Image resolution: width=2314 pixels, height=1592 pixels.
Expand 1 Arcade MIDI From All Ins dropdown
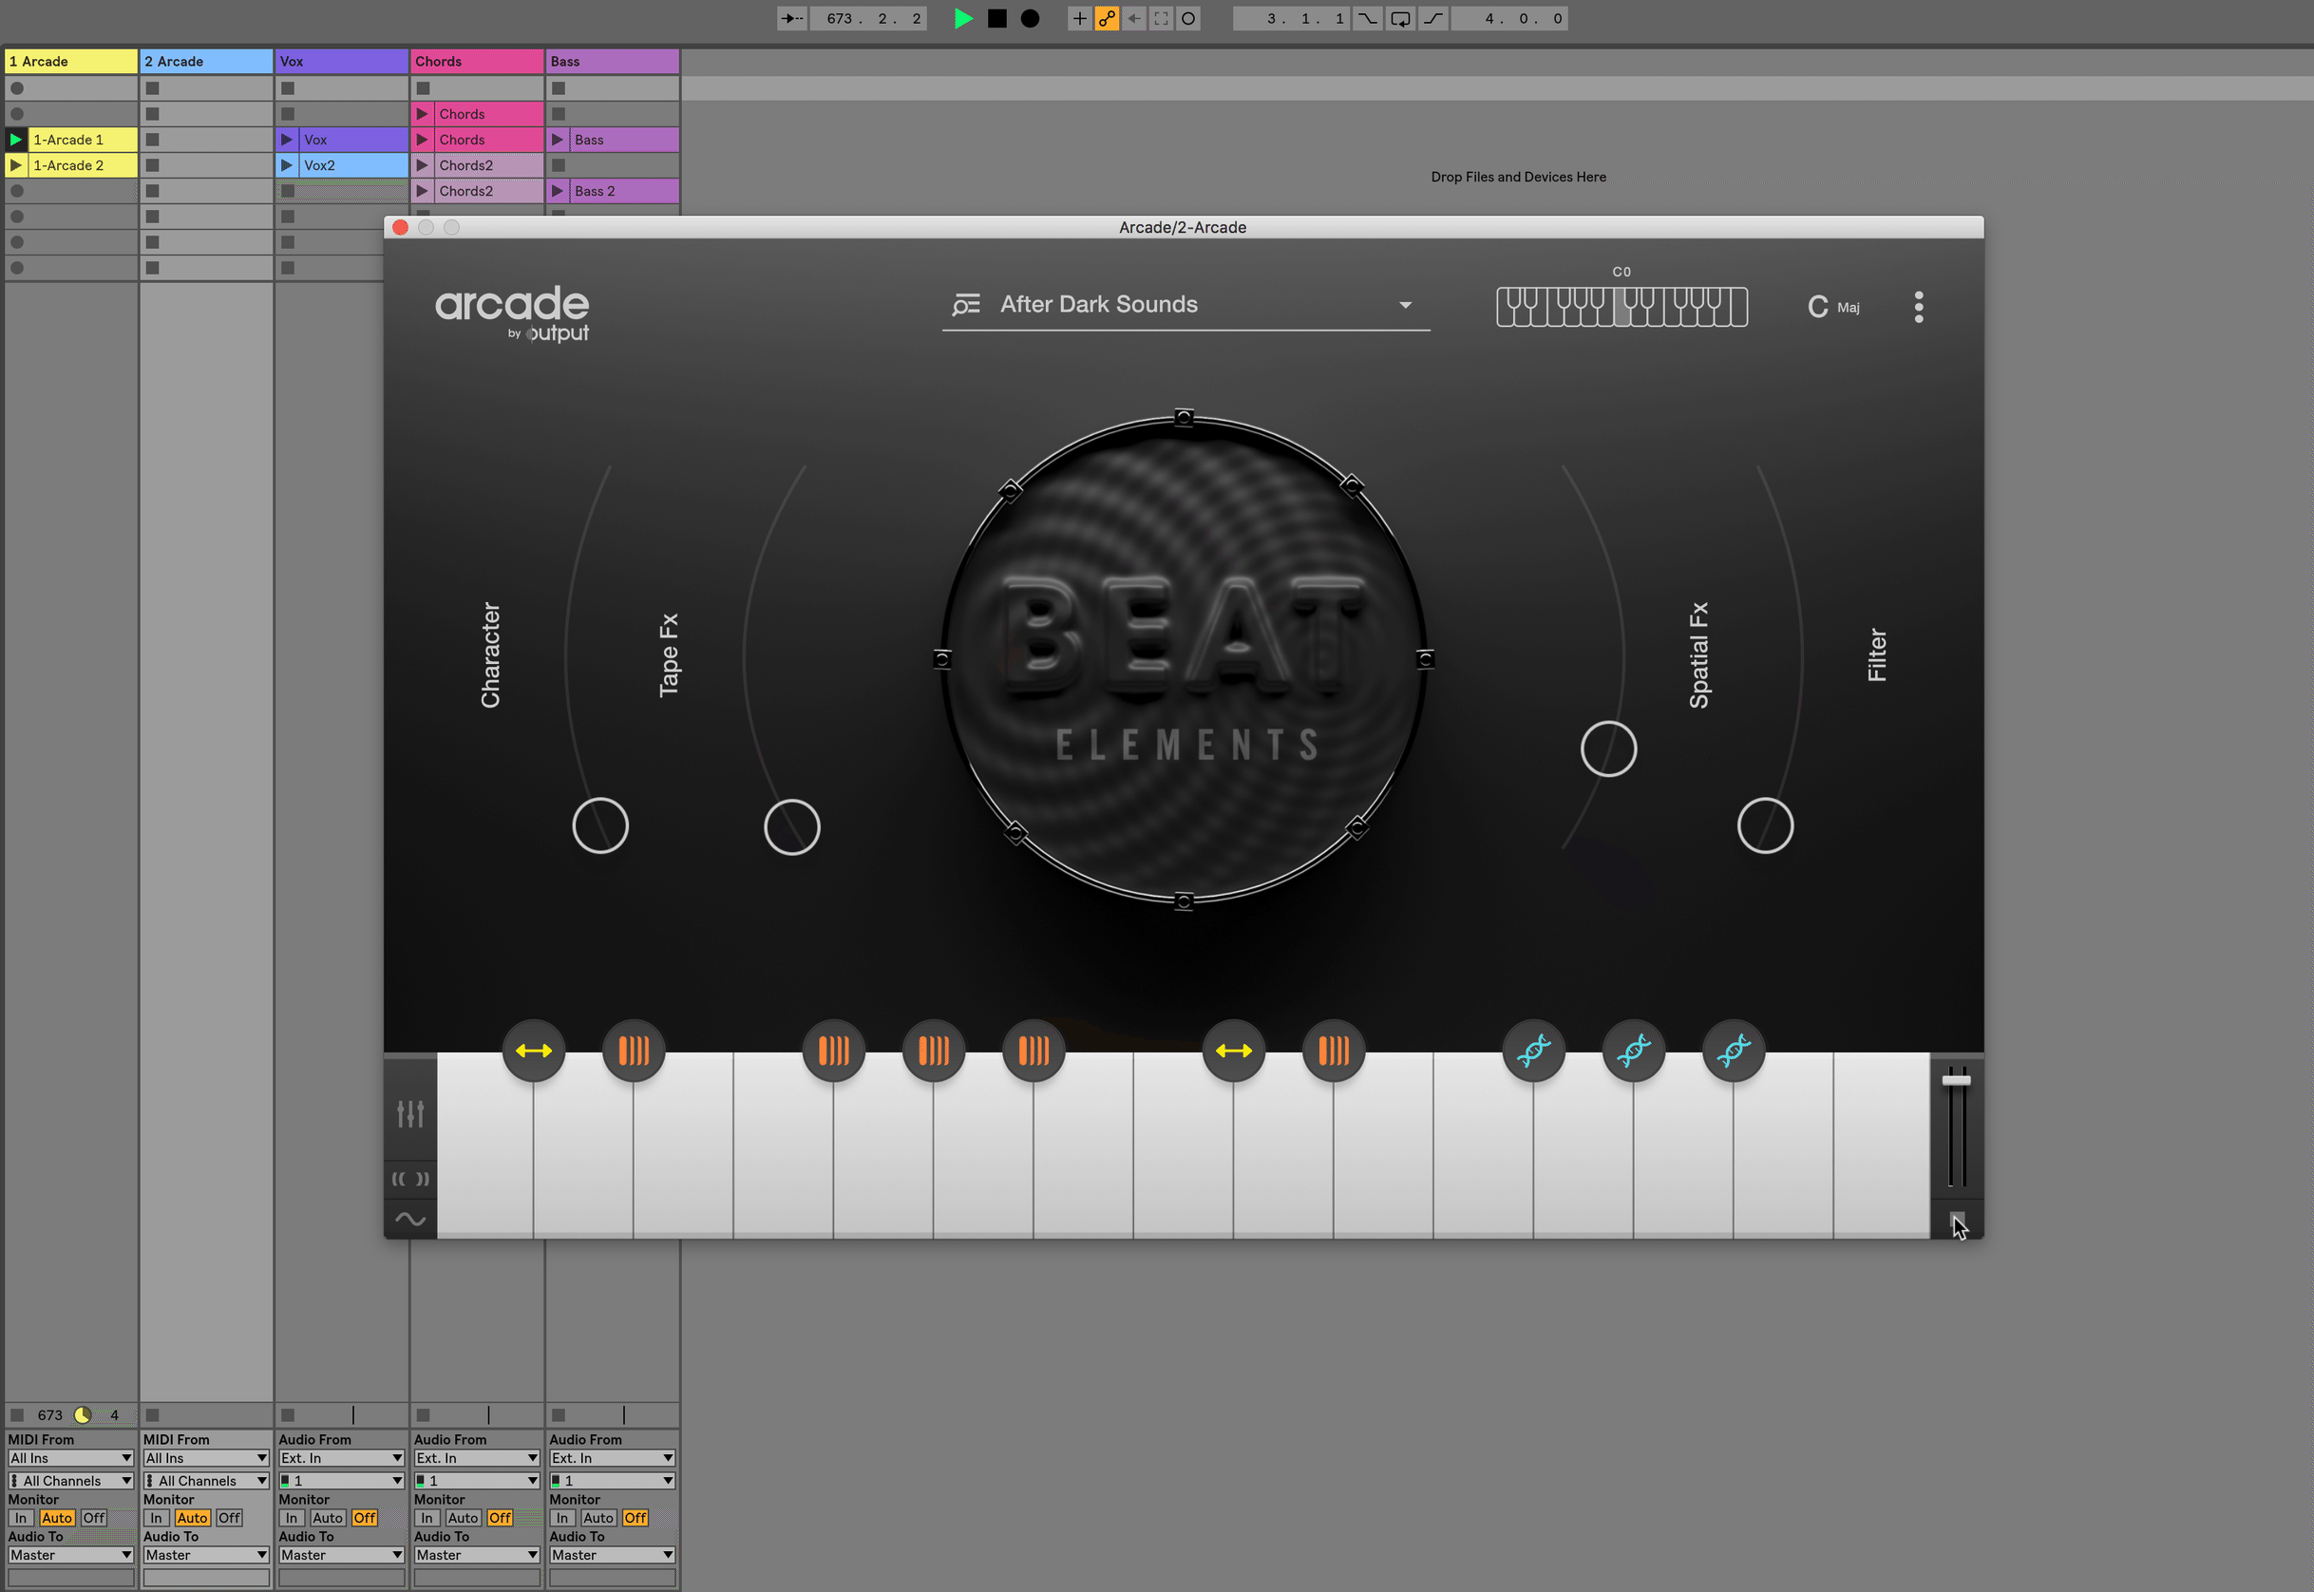70,1457
